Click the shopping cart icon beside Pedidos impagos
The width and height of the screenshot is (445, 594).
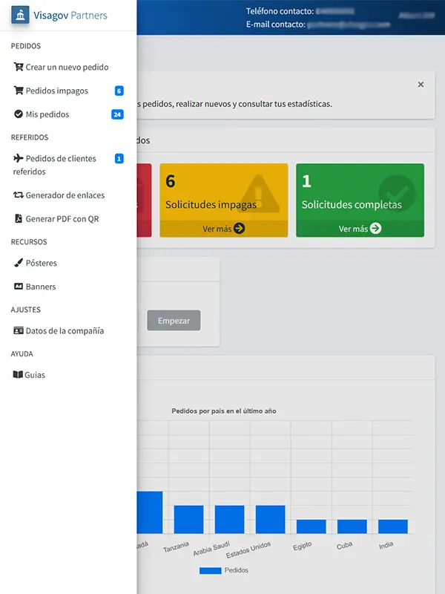(x=18, y=91)
